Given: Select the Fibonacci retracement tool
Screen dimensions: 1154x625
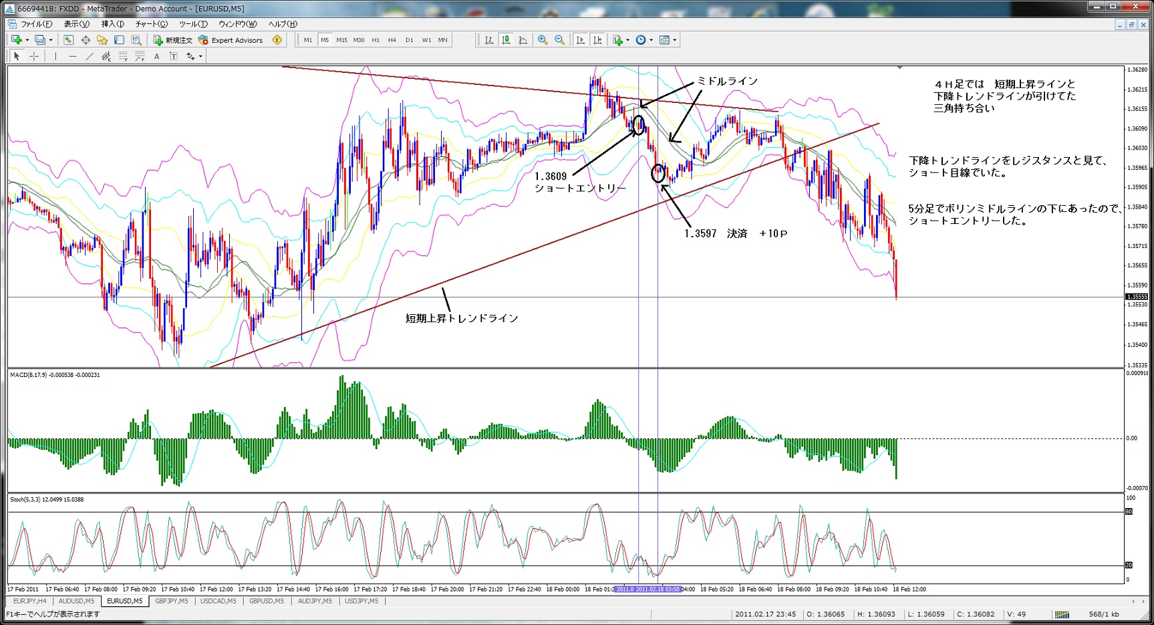Looking at the screenshot, I should (123, 56).
